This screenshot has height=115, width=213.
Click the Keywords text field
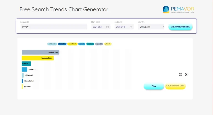coord(54,27)
